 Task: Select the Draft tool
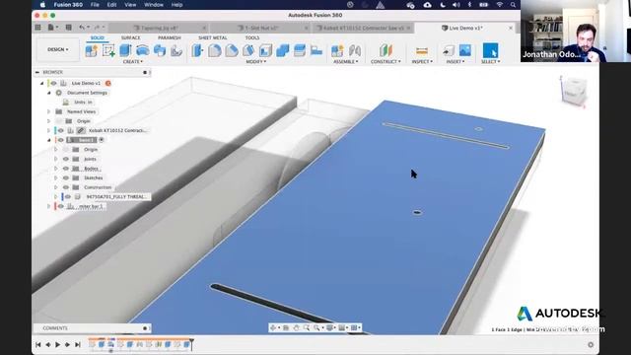click(248, 50)
